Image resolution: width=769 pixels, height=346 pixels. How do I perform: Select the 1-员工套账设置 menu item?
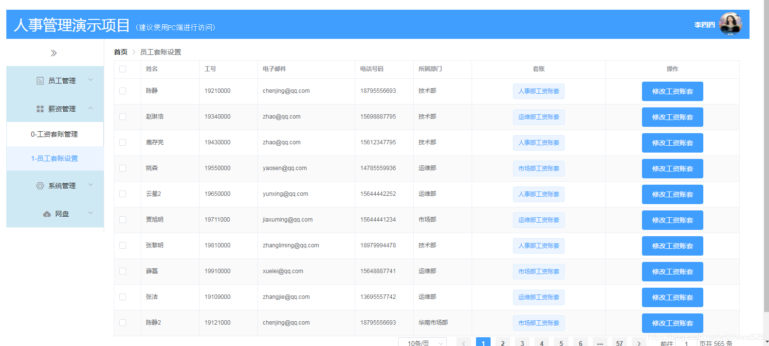55,158
